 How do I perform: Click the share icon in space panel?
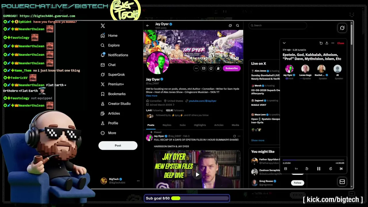coord(327,43)
